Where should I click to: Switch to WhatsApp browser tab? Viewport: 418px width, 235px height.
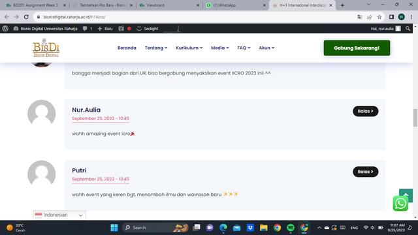click(236, 5)
